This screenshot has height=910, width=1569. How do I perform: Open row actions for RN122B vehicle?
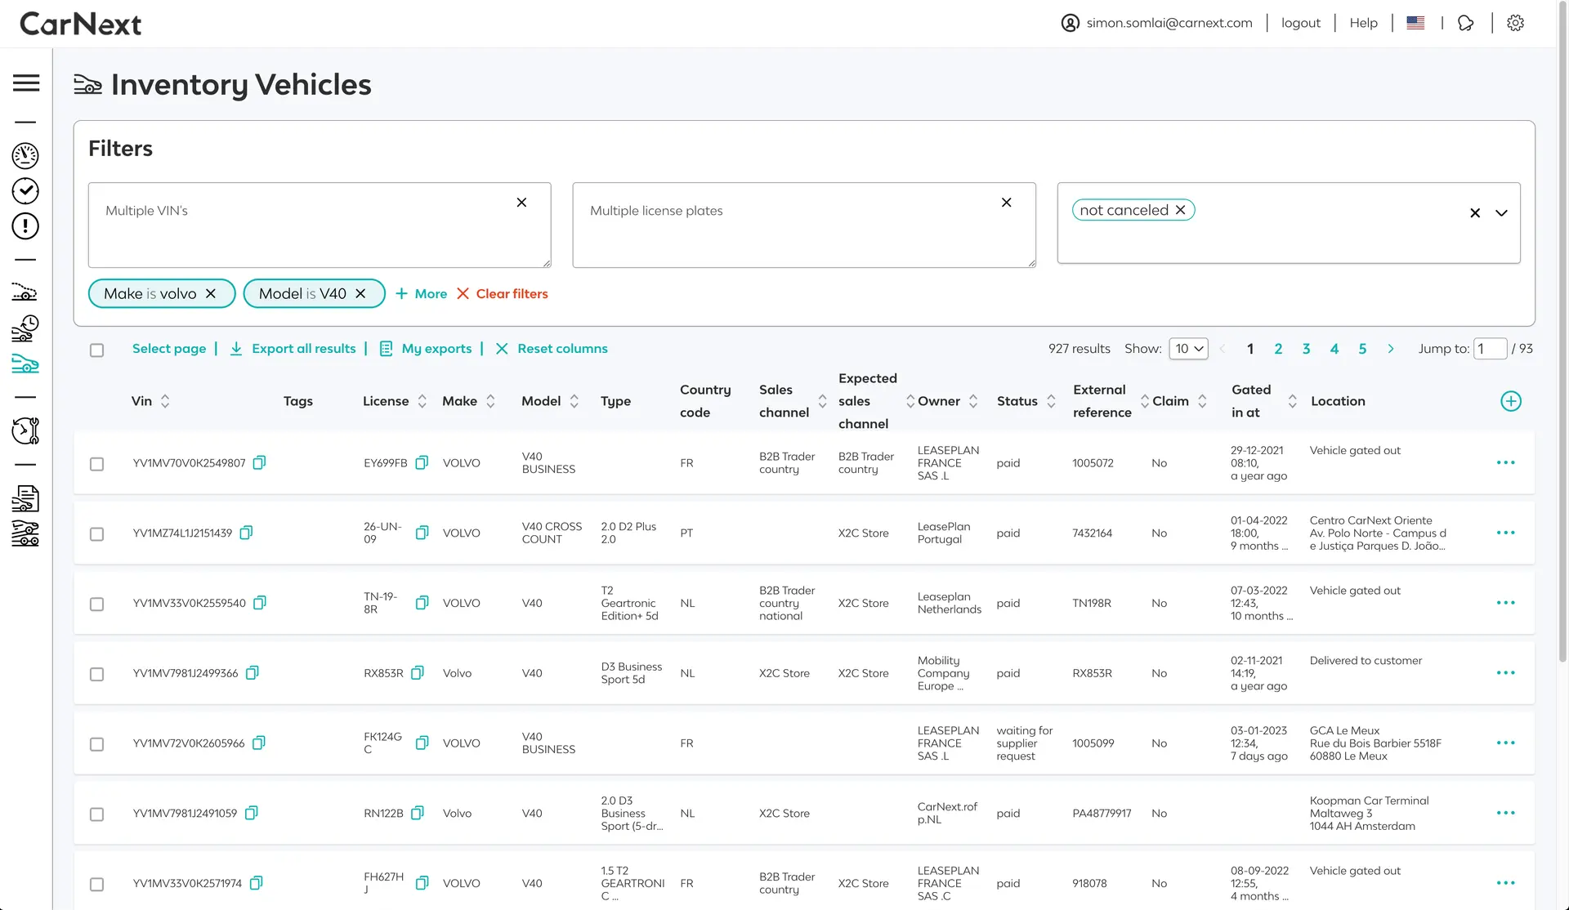(x=1506, y=813)
